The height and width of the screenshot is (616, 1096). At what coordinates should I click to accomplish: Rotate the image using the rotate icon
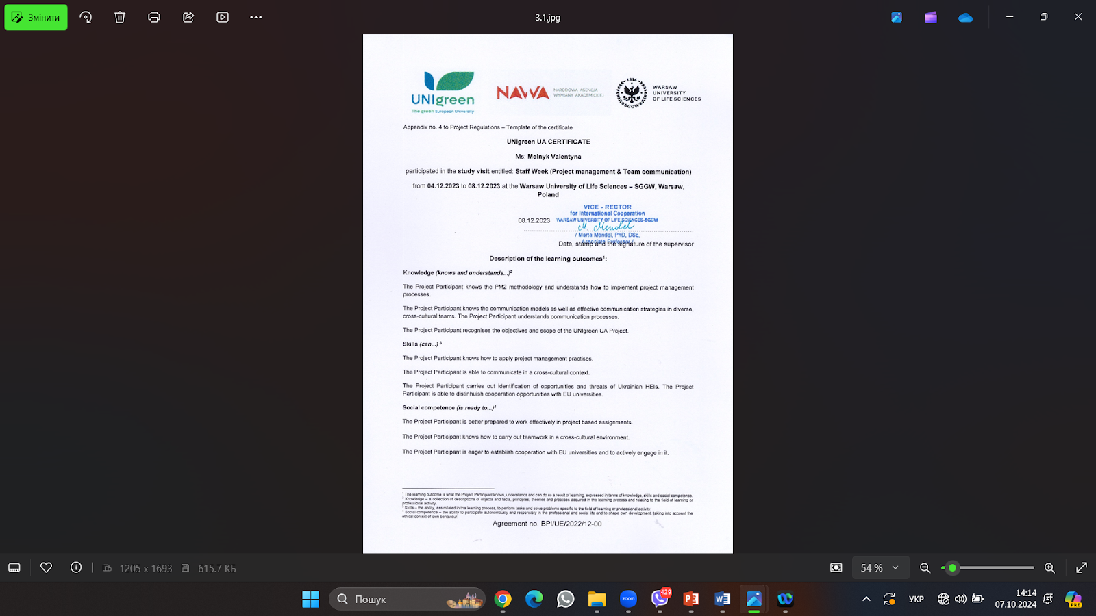[86, 17]
